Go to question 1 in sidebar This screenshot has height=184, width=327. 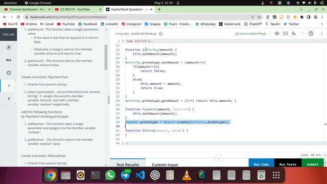(x=9, y=86)
